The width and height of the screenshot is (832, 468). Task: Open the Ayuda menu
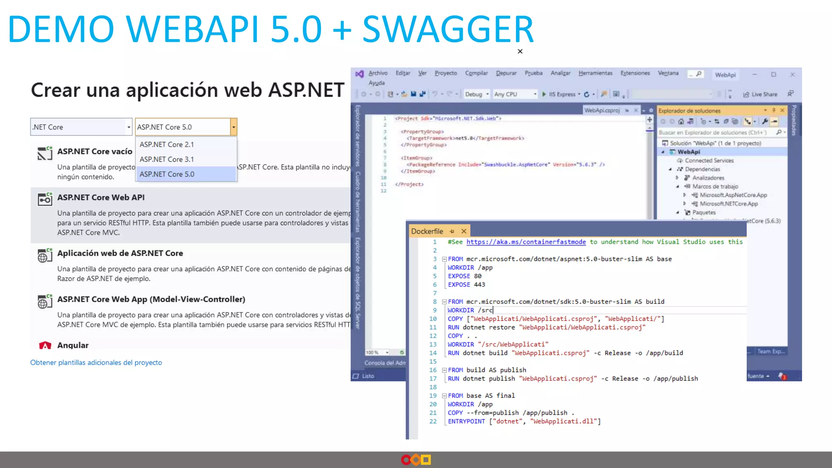pyautogui.click(x=377, y=83)
